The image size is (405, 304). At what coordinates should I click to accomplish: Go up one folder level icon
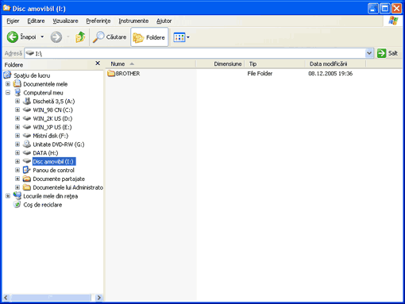[80, 37]
